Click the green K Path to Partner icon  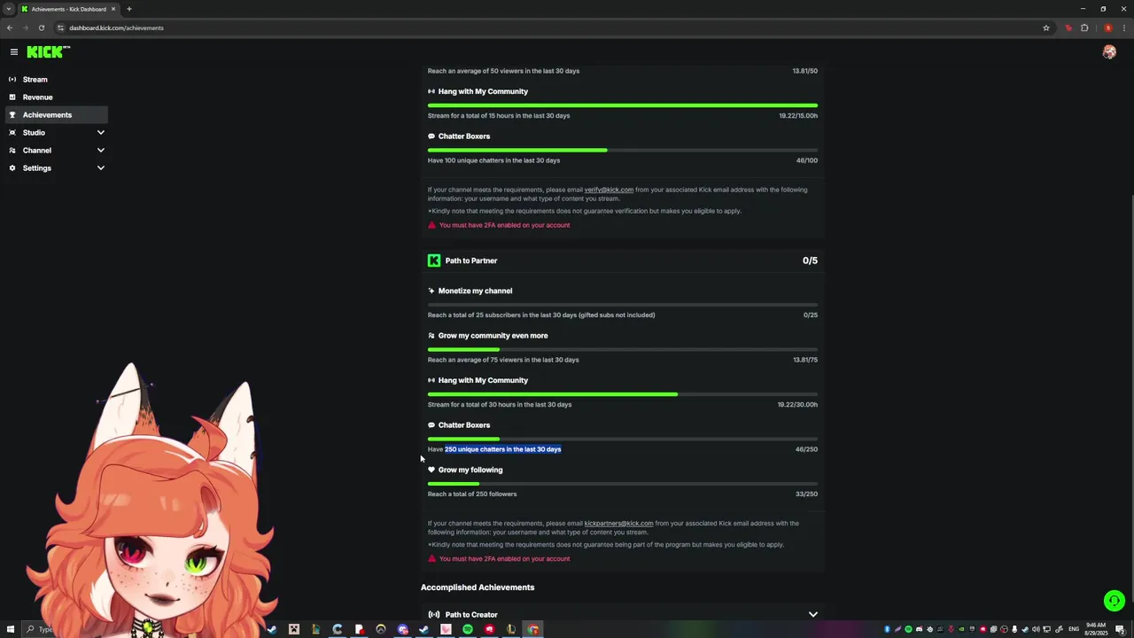434,261
